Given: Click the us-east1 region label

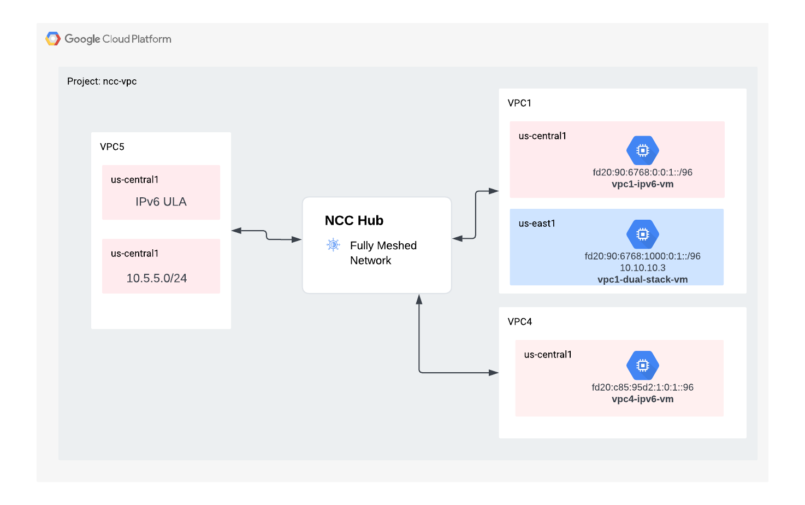Looking at the screenshot, I should click(x=537, y=223).
